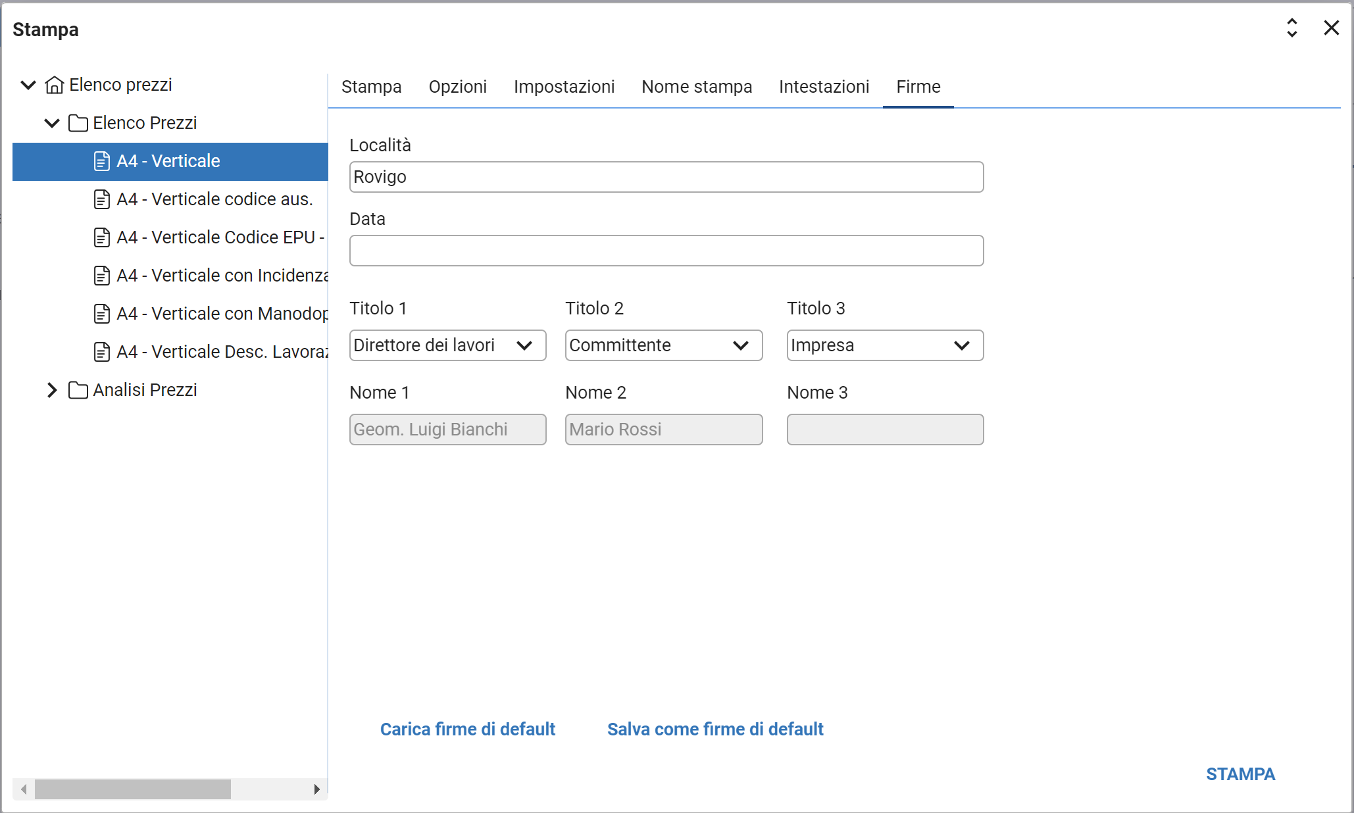Collapse the Elenco prezzi root node
1354x813 pixels.
pyautogui.click(x=28, y=85)
